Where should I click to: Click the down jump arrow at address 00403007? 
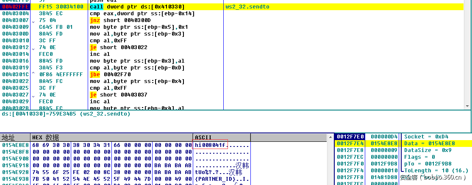pyautogui.click(x=33, y=20)
